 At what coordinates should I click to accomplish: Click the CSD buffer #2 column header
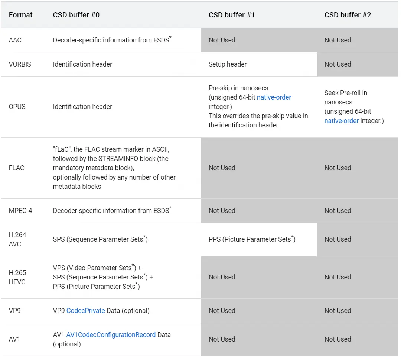pyautogui.click(x=348, y=15)
